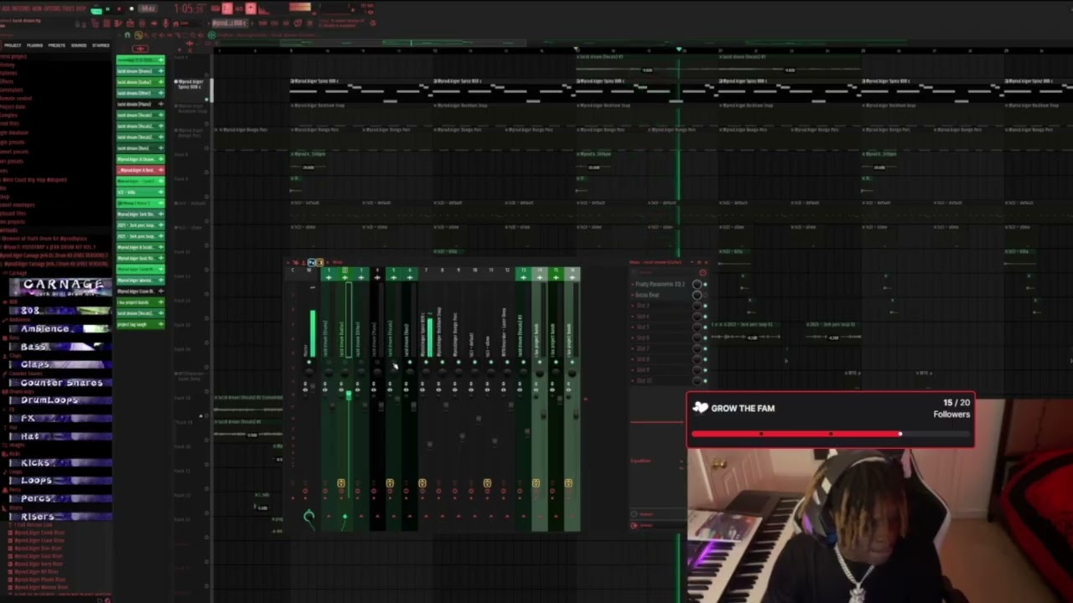1073x603 pixels.
Task: Select the lucid dream [Guitar] pattern
Action: 141,82
